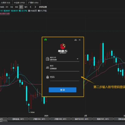Open the account list icon beside dialog close
125x125 pixels.
(76, 40)
